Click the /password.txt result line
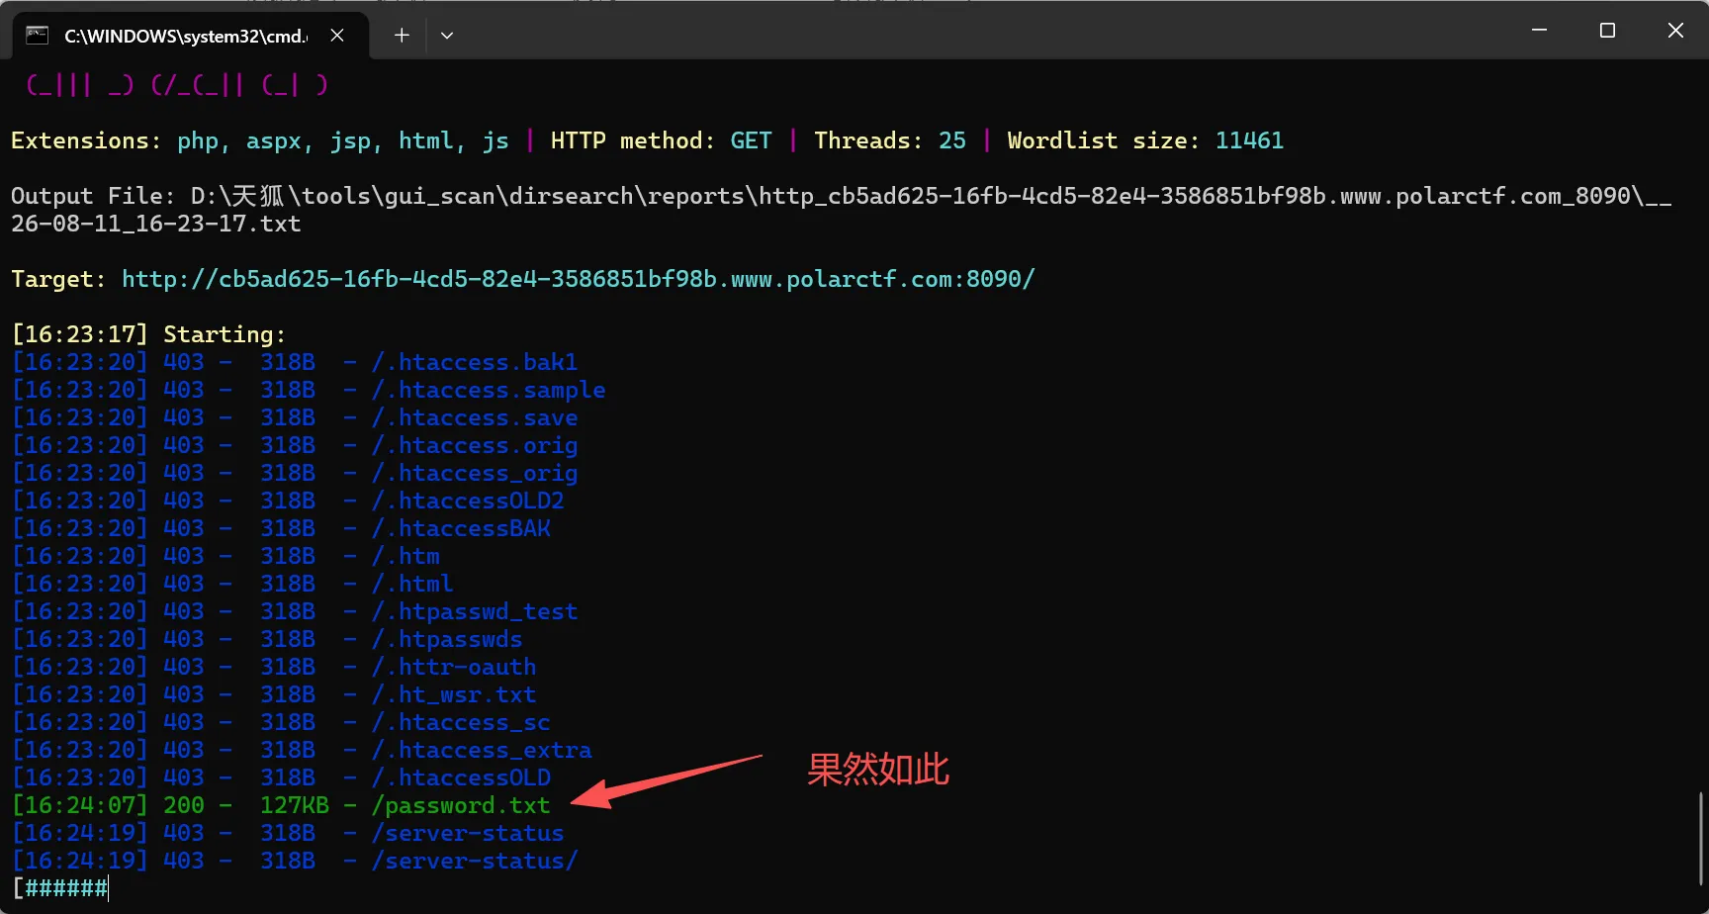 click(x=281, y=805)
